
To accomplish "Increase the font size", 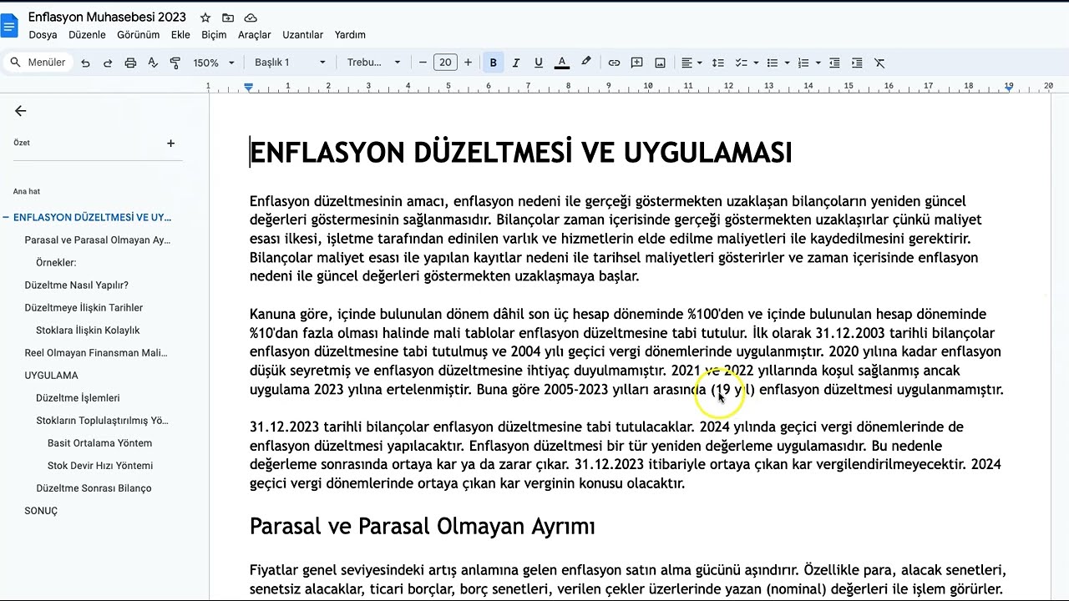I will (468, 63).
